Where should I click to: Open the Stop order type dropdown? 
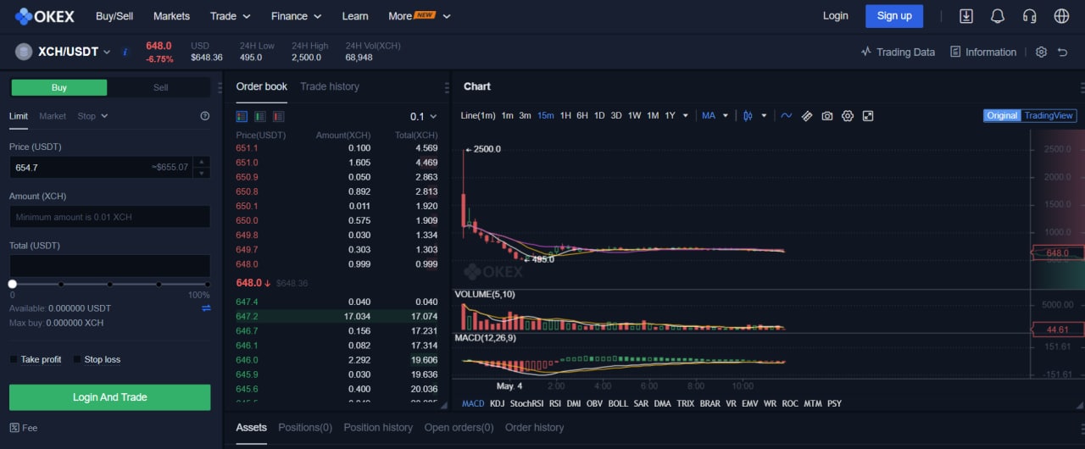coord(92,116)
